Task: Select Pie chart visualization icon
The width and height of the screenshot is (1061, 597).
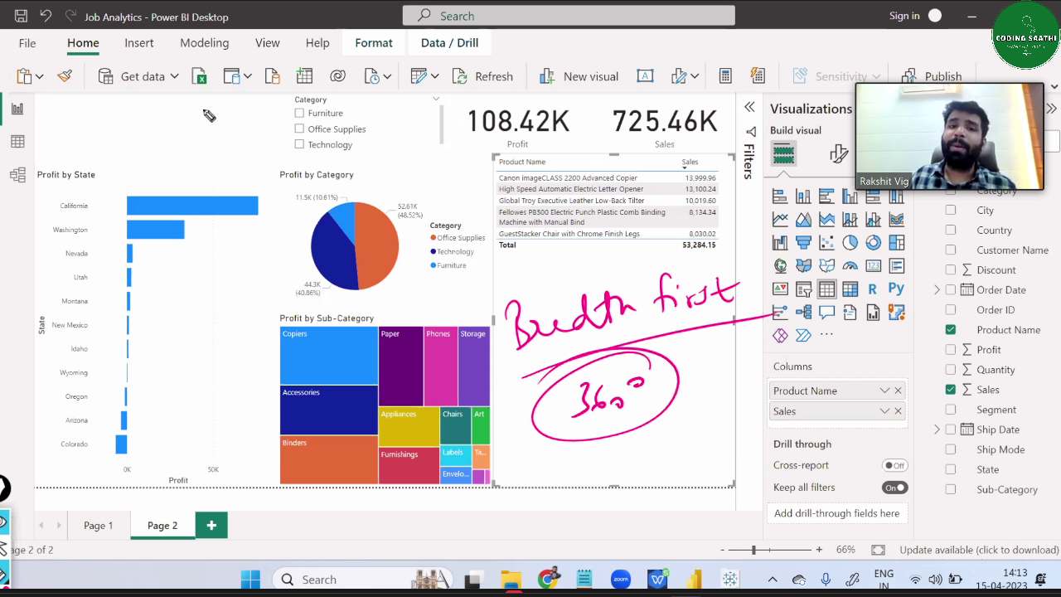Action: pyautogui.click(x=850, y=243)
